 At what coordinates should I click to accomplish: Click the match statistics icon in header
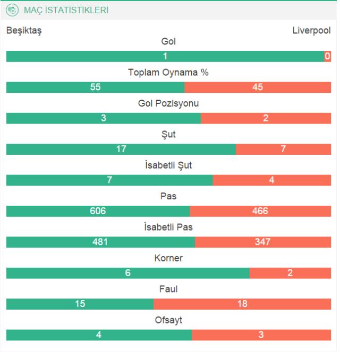pos(12,10)
